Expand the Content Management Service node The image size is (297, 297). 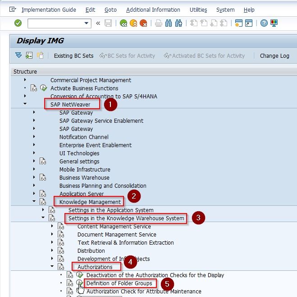(52, 226)
